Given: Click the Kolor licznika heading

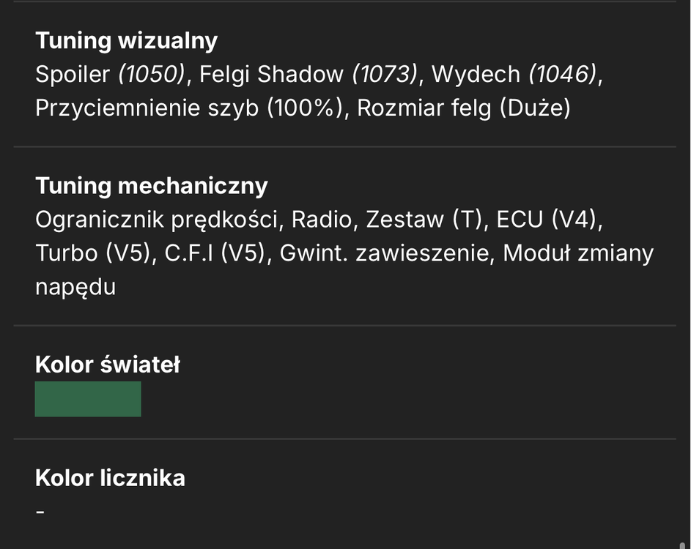Looking at the screenshot, I should point(110,478).
